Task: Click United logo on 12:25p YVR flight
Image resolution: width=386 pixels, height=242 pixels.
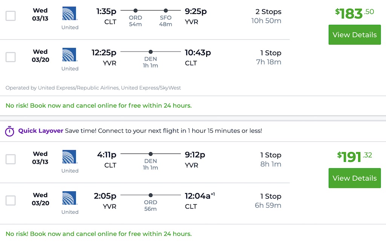Action: (x=70, y=55)
